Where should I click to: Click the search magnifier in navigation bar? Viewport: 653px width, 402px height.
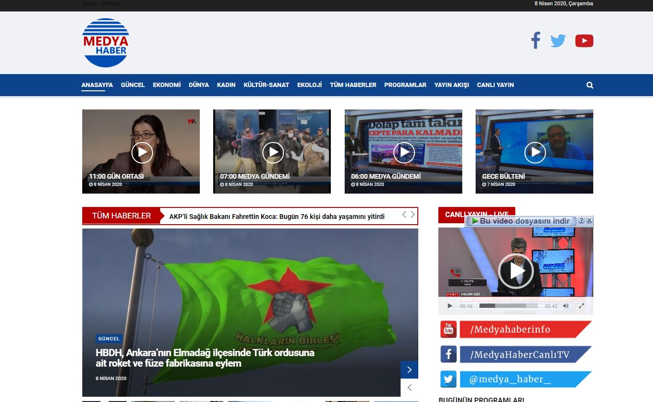(x=589, y=85)
